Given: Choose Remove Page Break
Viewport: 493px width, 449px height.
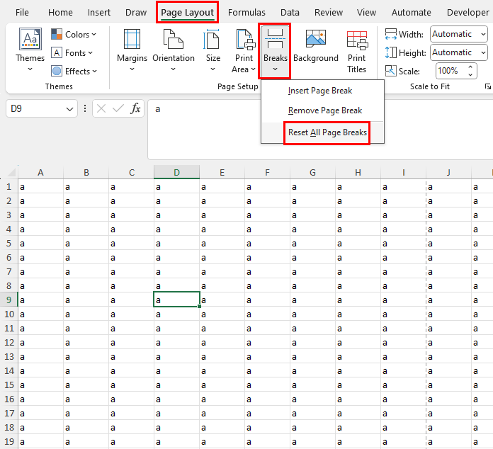Looking at the screenshot, I should tap(322, 110).
